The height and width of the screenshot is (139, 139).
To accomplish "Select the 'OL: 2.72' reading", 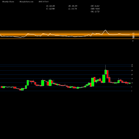I will point(95,12).
